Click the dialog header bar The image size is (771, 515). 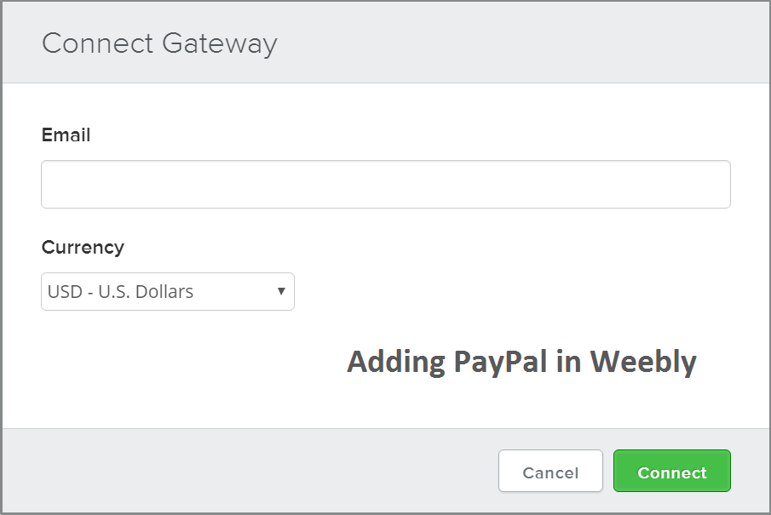pyautogui.click(x=385, y=42)
